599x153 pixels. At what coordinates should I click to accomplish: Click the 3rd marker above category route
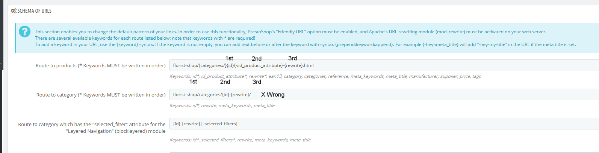[x=257, y=82]
